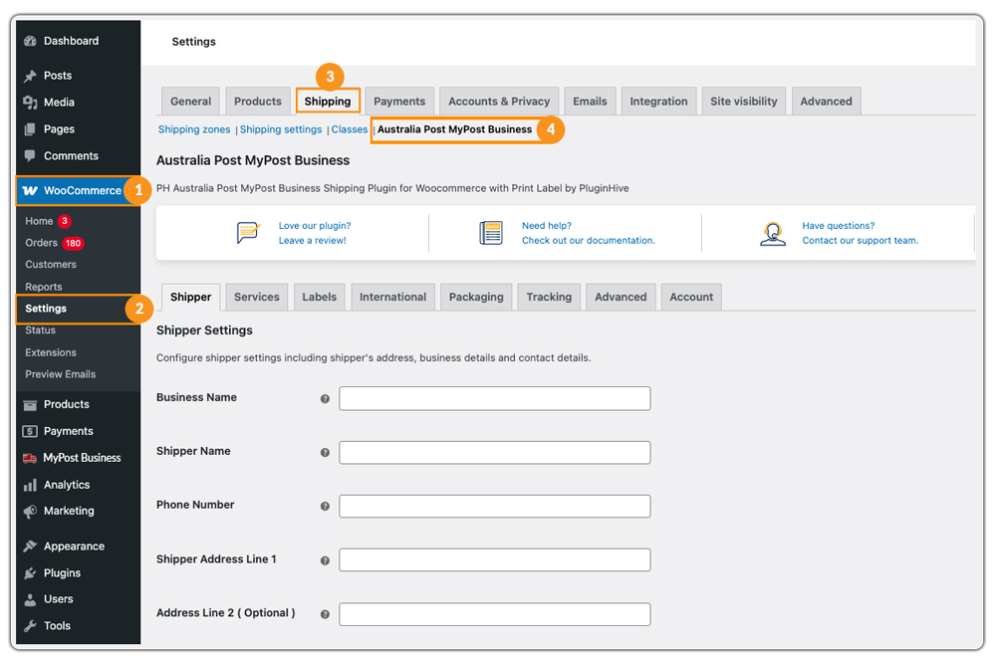
Task: Click the Products archive icon in sidebar
Action: click(30, 405)
